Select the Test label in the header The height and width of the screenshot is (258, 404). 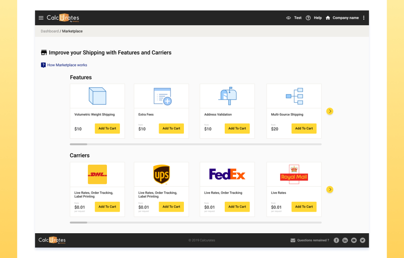click(298, 18)
